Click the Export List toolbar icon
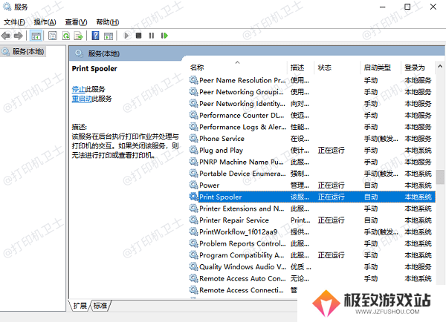The width and height of the screenshot is (446, 322). pyautogui.click(x=78, y=36)
